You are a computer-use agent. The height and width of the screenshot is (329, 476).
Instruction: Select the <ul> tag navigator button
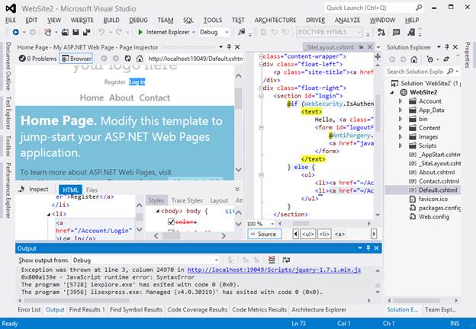pos(308,234)
